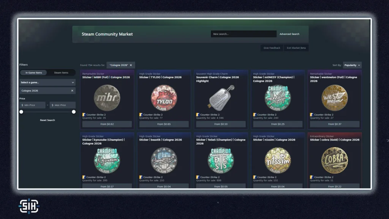Click From $0.65 on TYLOO sticker
The height and width of the screenshot is (219, 389).
(164, 124)
